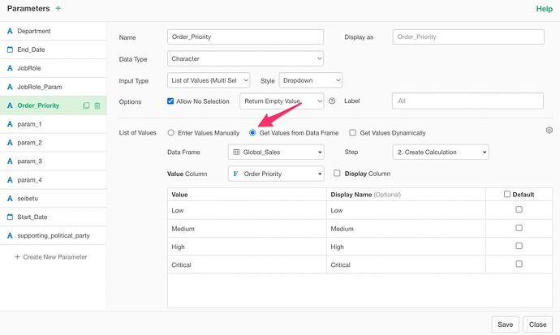Check Default for the Low value
This screenshot has width=560, height=335.
(x=519, y=209)
